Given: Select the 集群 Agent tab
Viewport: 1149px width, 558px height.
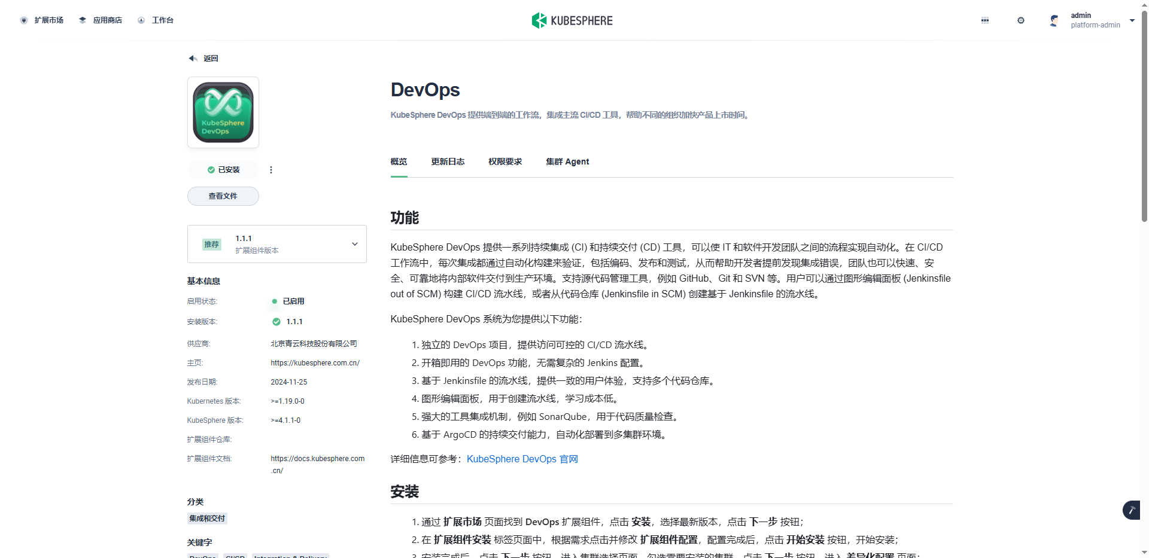Looking at the screenshot, I should tap(568, 161).
